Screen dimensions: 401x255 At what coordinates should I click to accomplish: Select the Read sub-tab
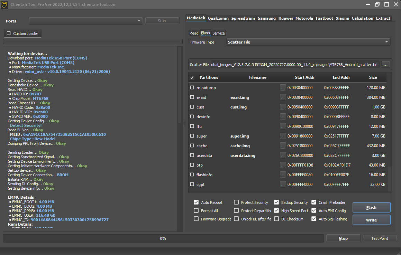[x=194, y=33]
